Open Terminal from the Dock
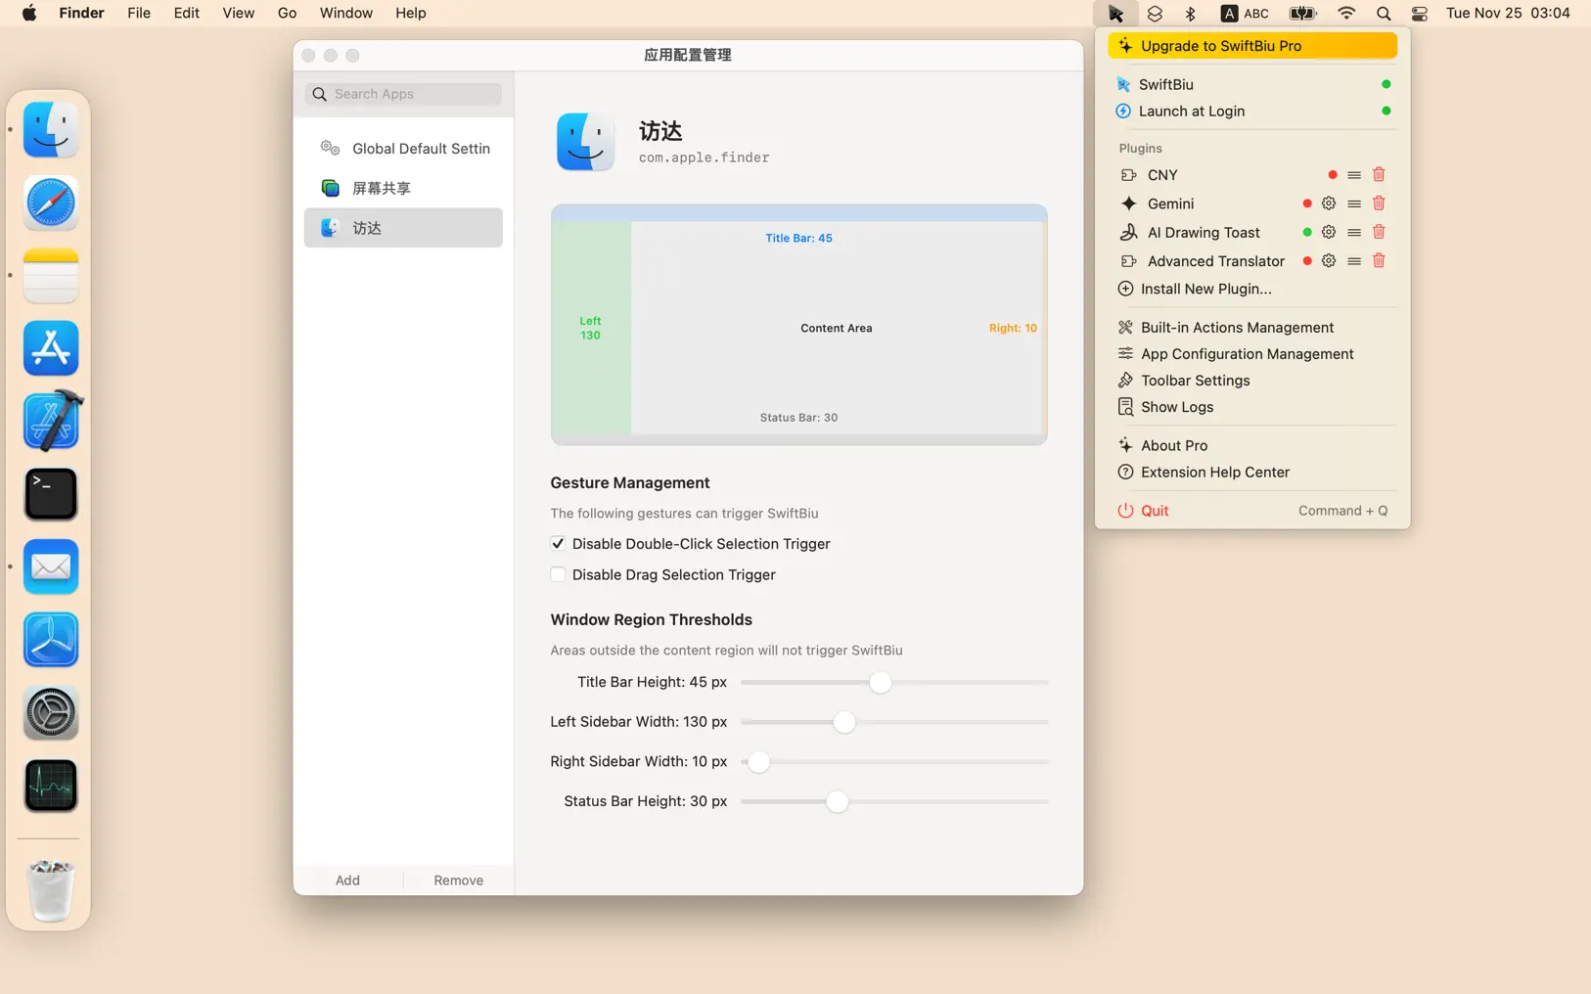 tap(51, 494)
